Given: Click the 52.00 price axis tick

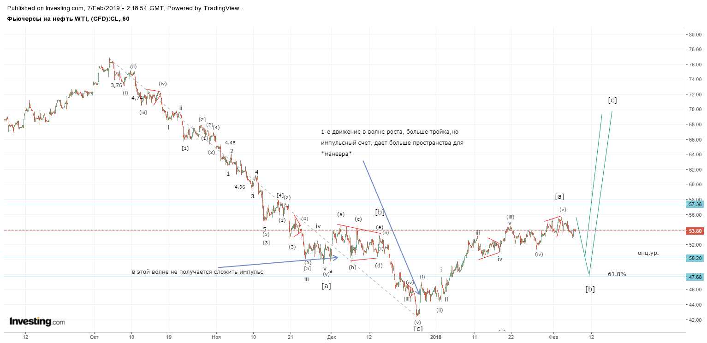Looking at the screenshot, I should (x=695, y=245).
